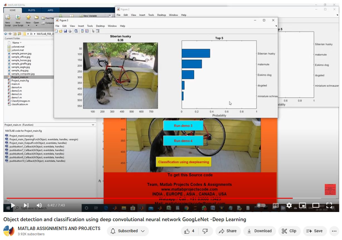Click Run demo 3 button
342x240 pixels.
(x=183, y=126)
